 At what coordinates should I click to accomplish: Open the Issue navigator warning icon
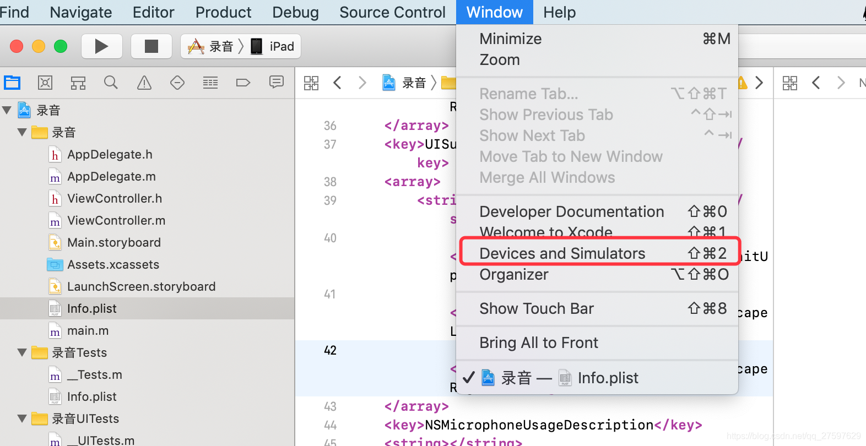point(144,83)
